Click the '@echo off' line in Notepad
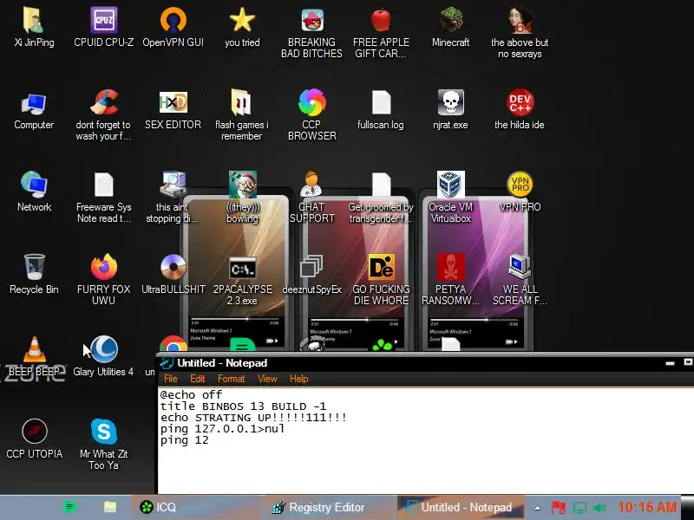This screenshot has height=520, width=694. pos(191,394)
